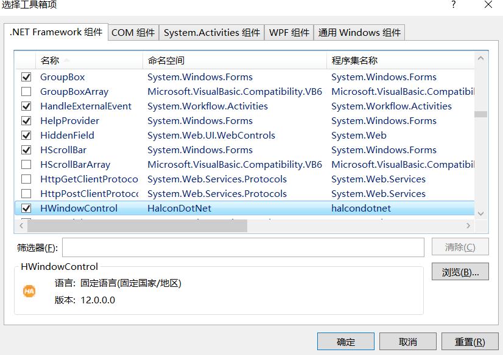Viewport: 503px width, 355px height.
Task: Click the dialog help question mark icon
Action: [x=453, y=5]
